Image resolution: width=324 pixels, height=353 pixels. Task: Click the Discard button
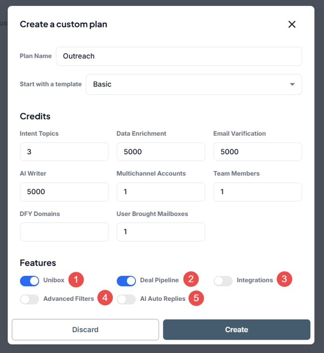point(85,330)
